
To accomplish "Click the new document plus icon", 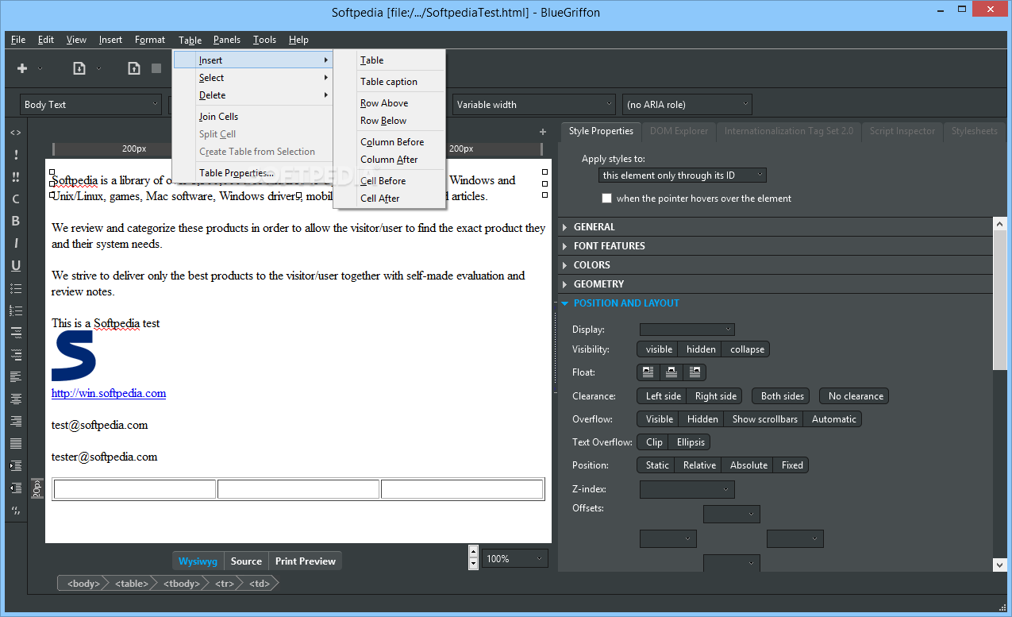I will [22, 68].
